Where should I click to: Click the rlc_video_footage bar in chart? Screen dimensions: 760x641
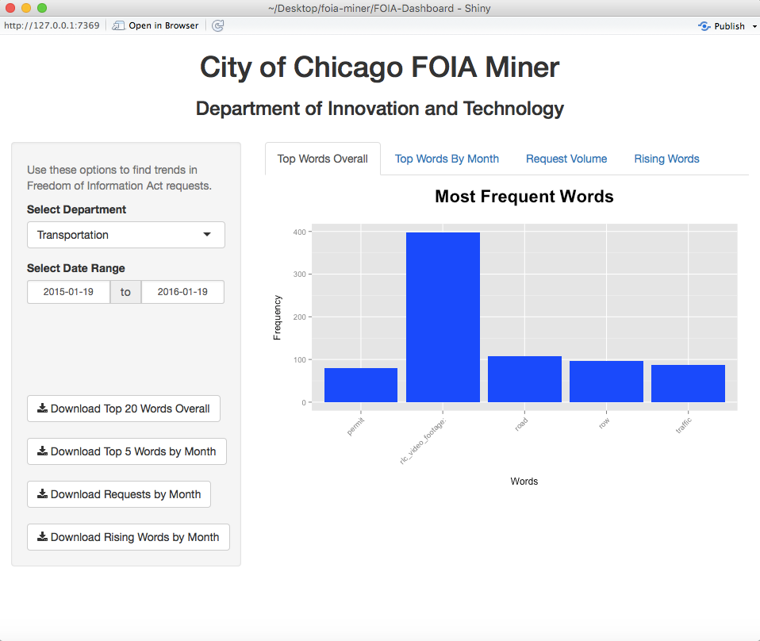click(x=443, y=317)
